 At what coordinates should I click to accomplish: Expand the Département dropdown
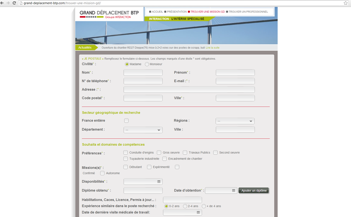pyautogui.click(x=143, y=130)
